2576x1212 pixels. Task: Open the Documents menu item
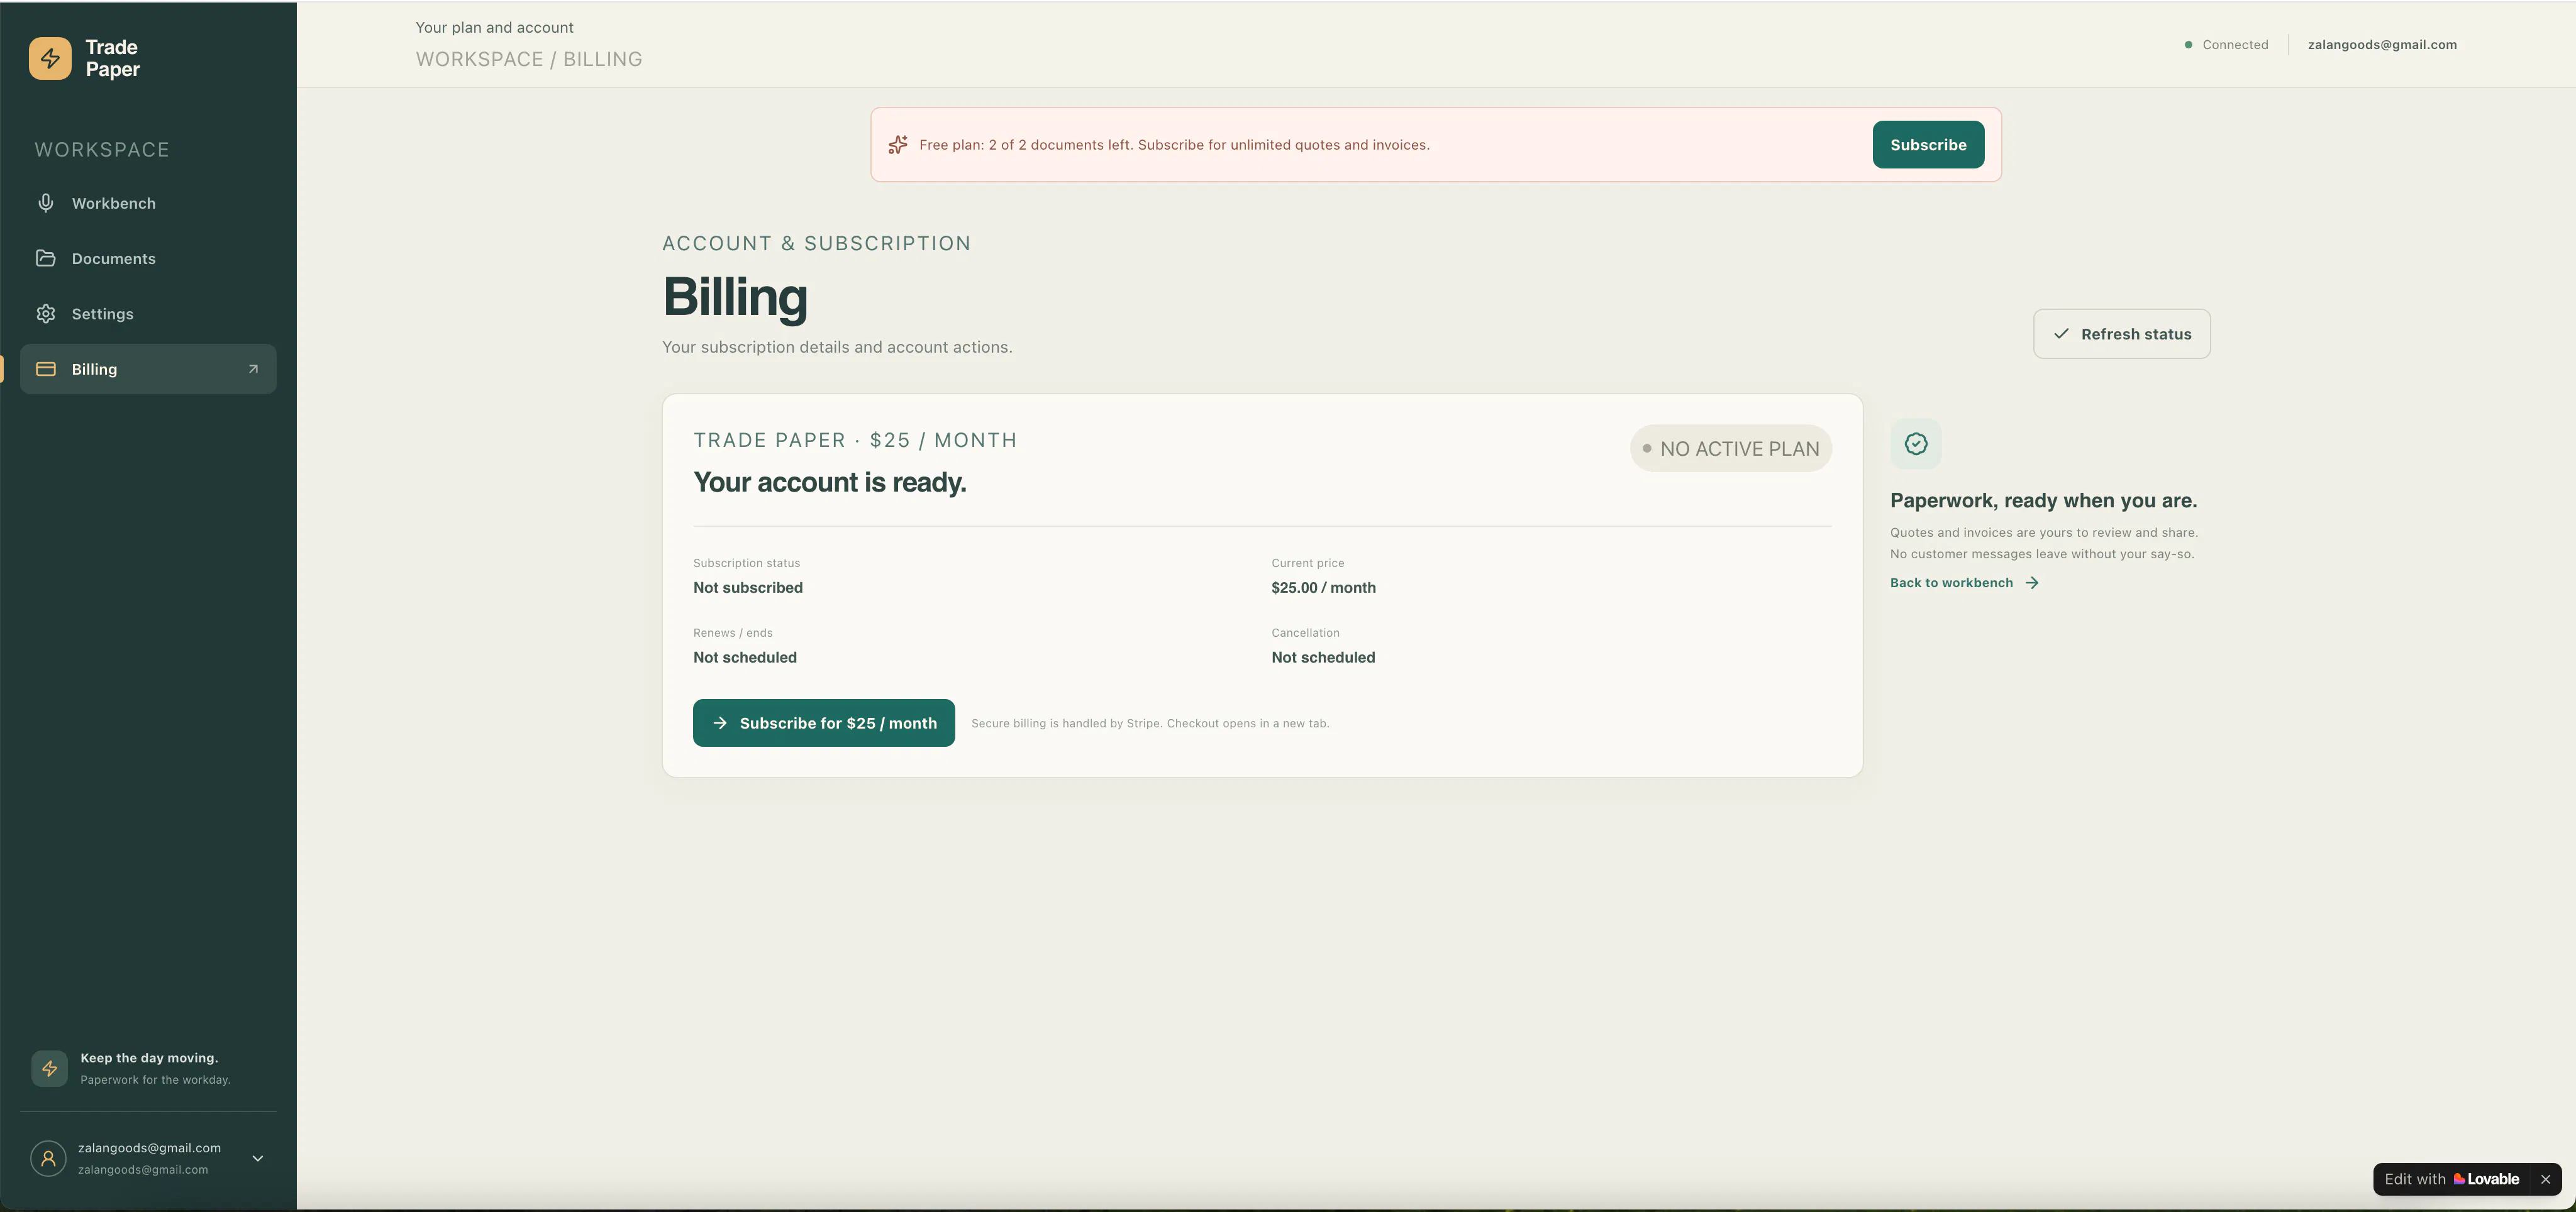pyautogui.click(x=148, y=258)
